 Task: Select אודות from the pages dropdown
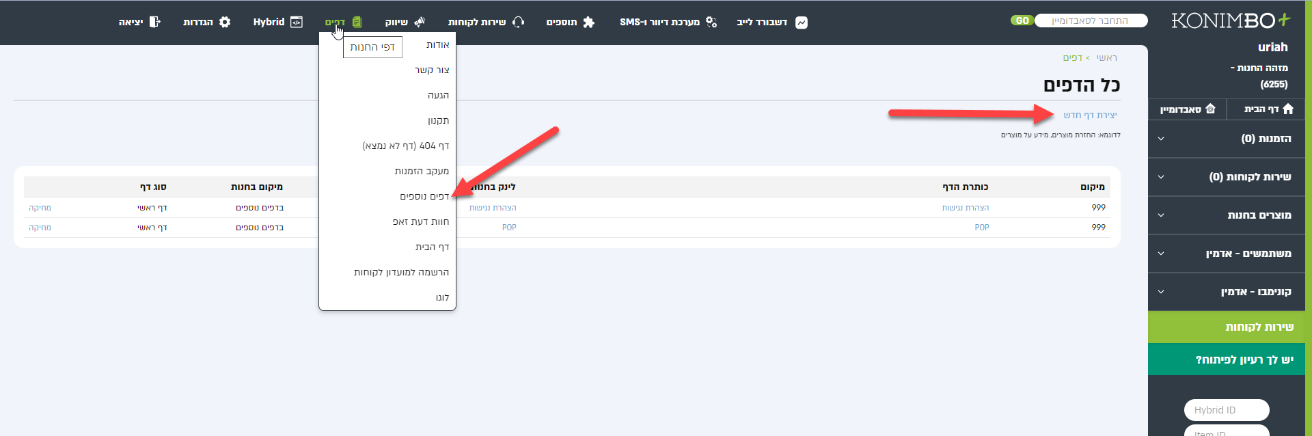click(438, 45)
